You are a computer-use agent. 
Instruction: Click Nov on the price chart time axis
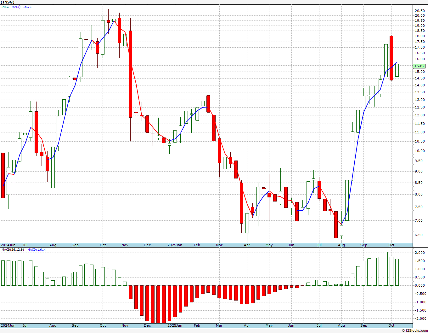click(x=125, y=245)
